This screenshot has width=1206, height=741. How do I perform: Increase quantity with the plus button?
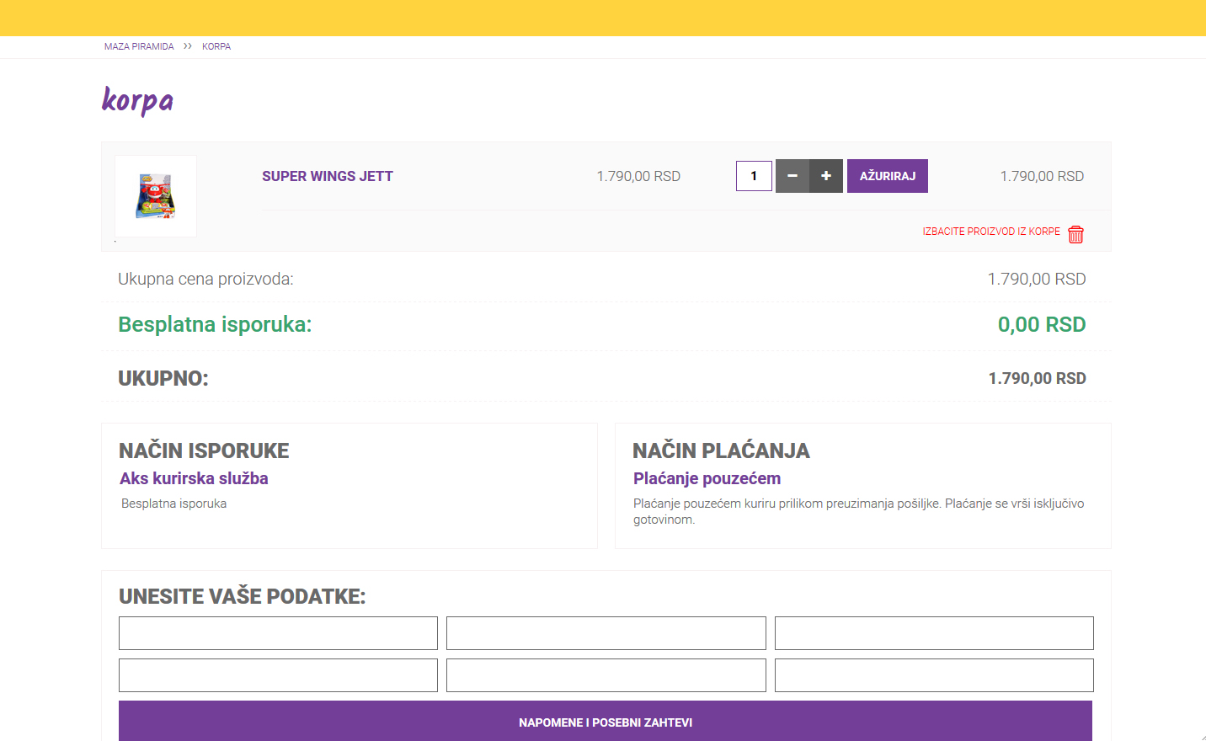point(826,176)
